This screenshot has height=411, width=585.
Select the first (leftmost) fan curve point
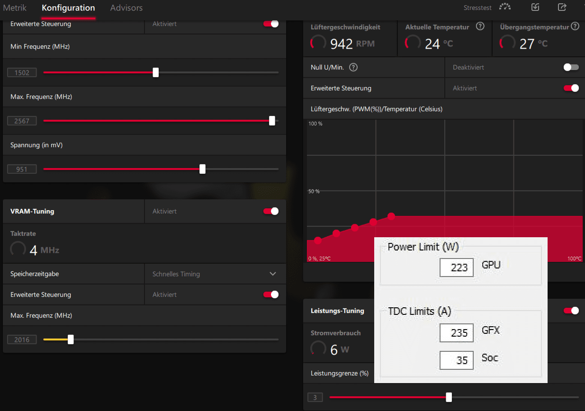318,241
